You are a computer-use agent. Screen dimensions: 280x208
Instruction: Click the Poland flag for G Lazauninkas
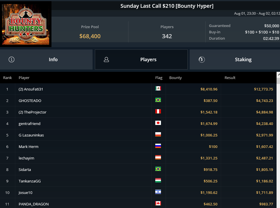tap(158, 134)
